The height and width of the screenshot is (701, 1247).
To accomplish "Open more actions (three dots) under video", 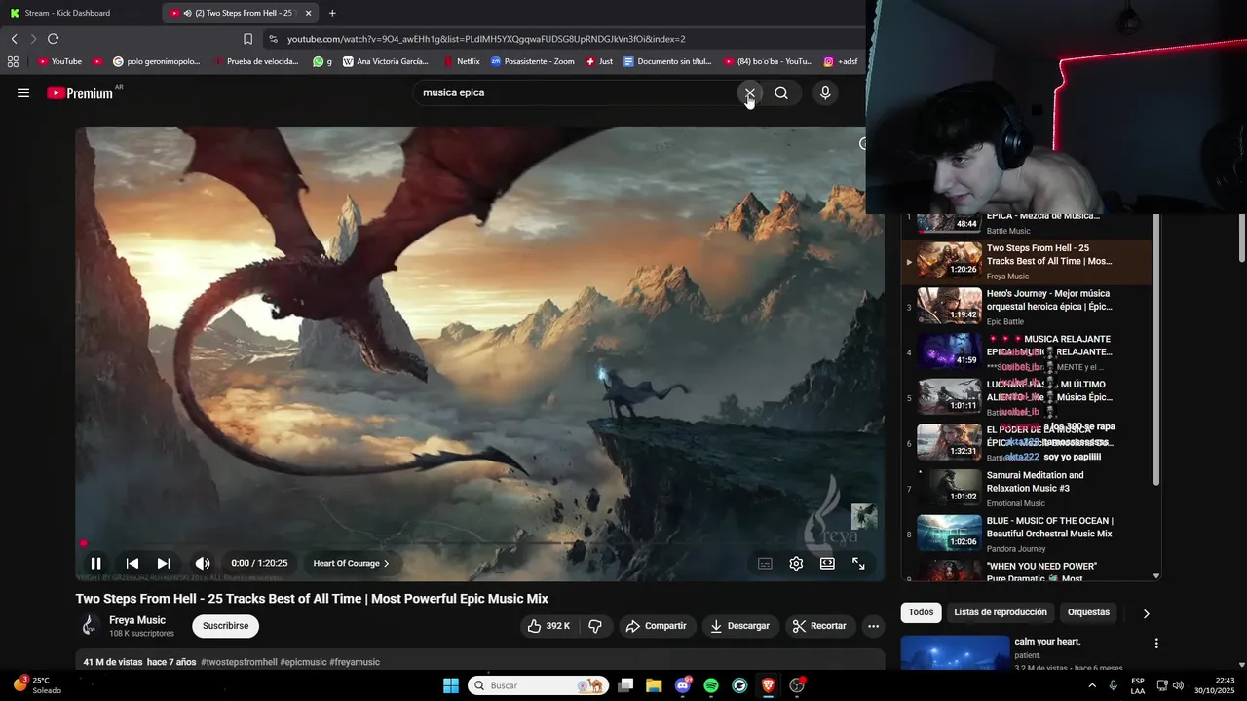I will (873, 626).
